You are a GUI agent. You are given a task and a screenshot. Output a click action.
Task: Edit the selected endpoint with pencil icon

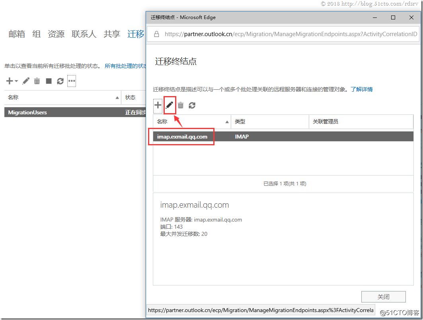click(x=170, y=105)
